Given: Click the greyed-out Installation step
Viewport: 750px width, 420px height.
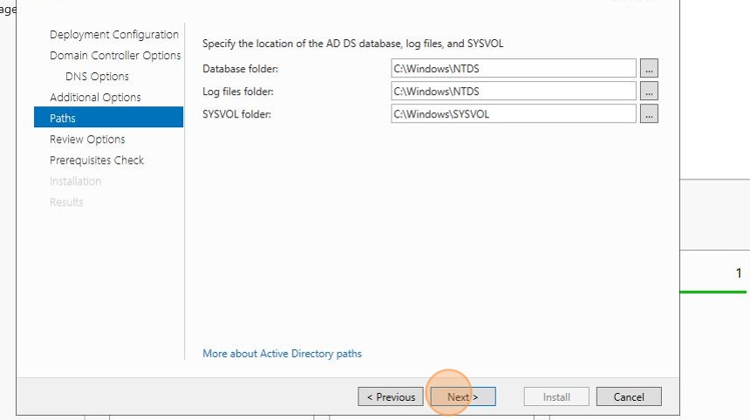Looking at the screenshot, I should click(x=76, y=181).
